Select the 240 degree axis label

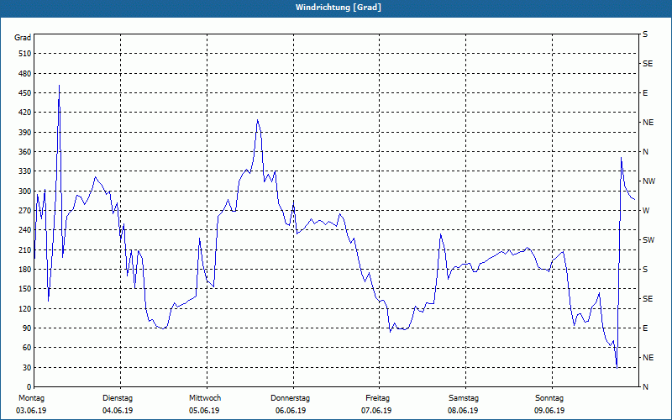[x=25, y=230]
